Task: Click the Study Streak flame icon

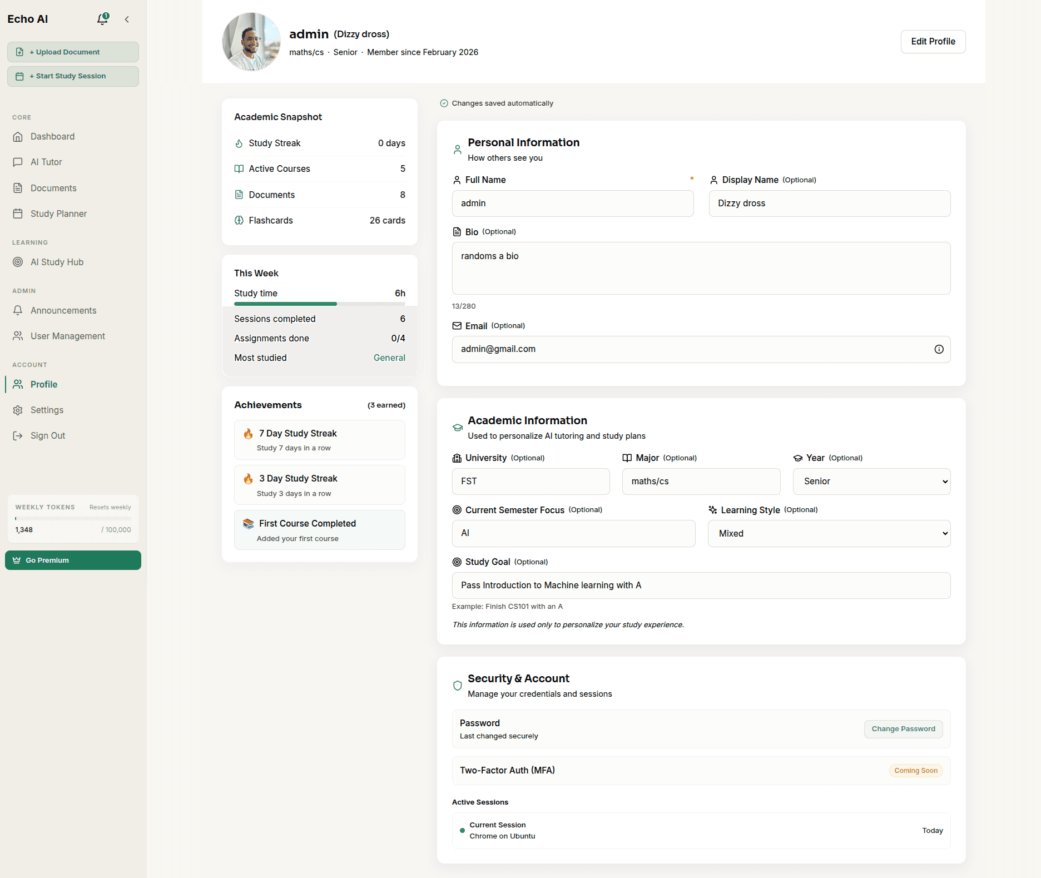Action: click(x=239, y=143)
